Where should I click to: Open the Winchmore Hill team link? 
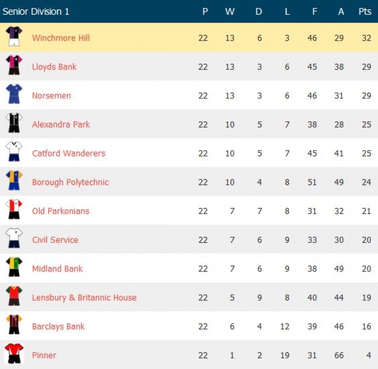[61, 38]
